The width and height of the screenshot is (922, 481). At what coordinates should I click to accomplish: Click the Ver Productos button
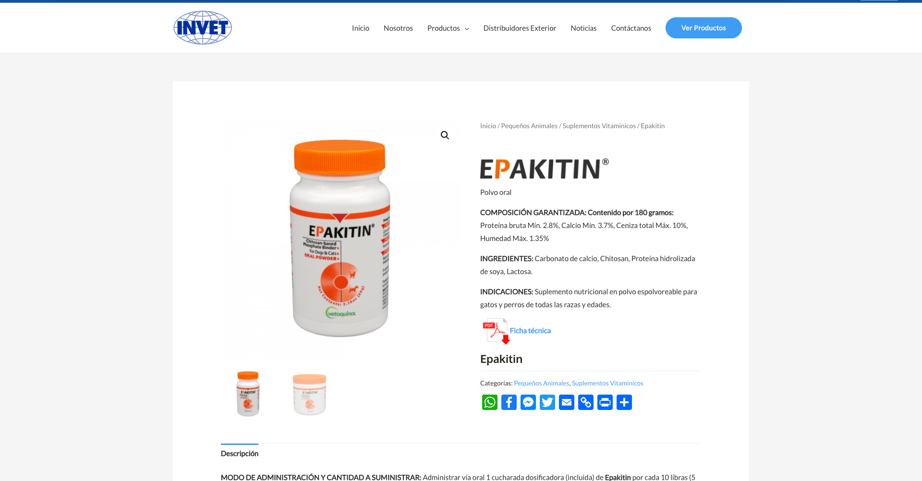coord(704,28)
